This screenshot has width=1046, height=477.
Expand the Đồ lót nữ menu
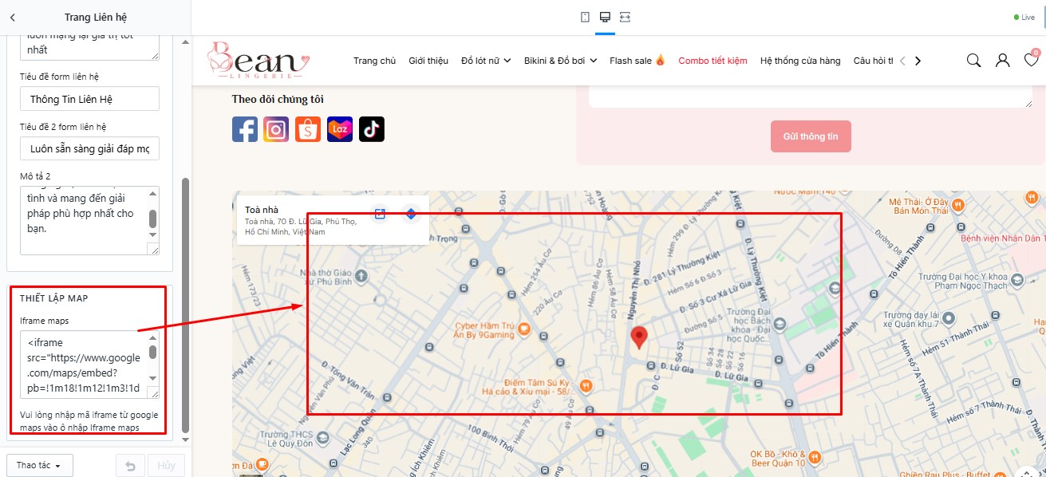(x=486, y=61)
